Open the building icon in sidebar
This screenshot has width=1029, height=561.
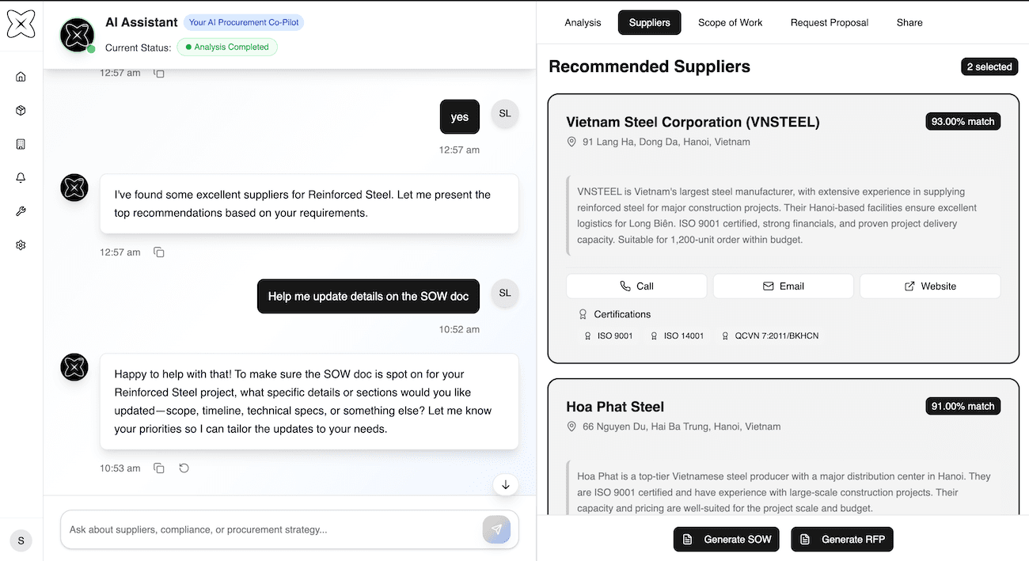click(21, 144)
